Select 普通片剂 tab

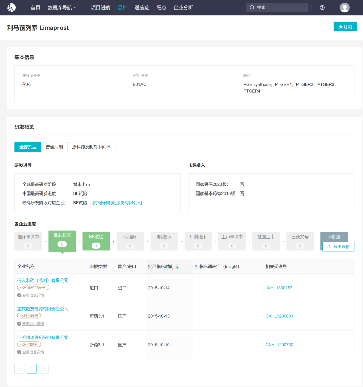(x=54, y=147)
